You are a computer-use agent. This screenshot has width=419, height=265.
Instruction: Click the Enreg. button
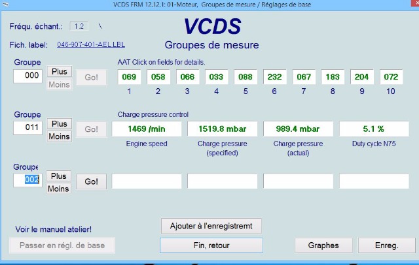[387, 245]
